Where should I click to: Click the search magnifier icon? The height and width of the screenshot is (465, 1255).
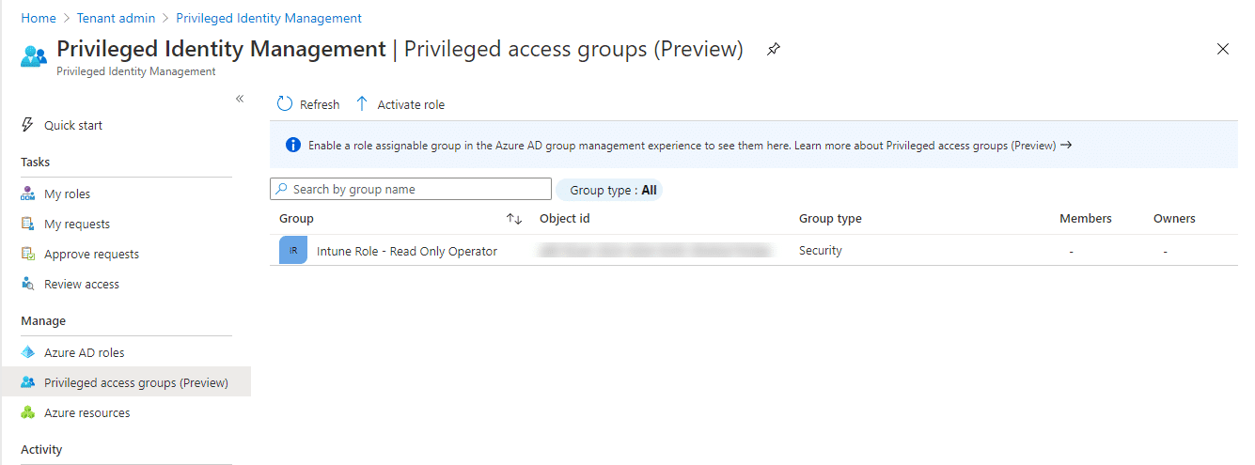point(282,189)
